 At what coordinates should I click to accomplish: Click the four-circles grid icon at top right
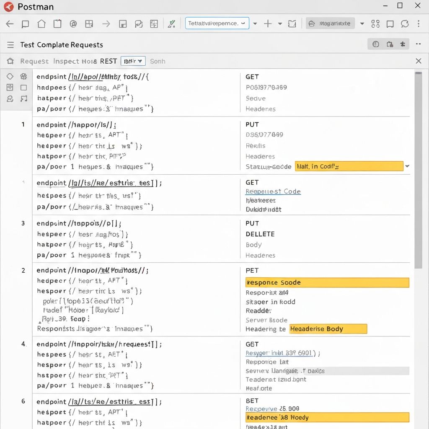375,24
